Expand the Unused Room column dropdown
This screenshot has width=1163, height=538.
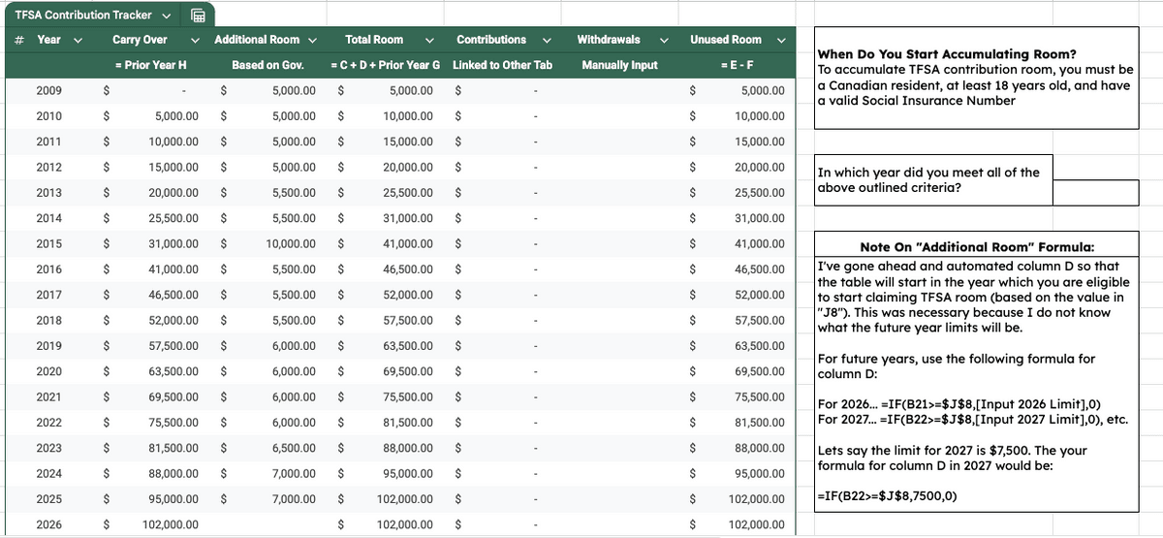pos(781,40)
